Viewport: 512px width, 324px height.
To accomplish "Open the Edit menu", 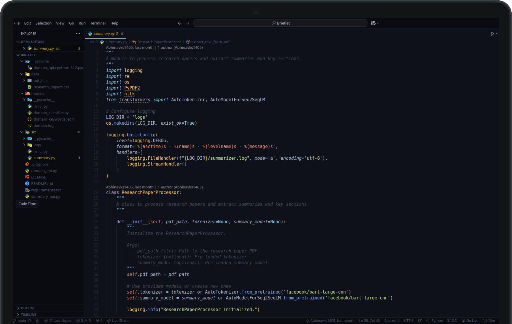I will tap(28, 23).
